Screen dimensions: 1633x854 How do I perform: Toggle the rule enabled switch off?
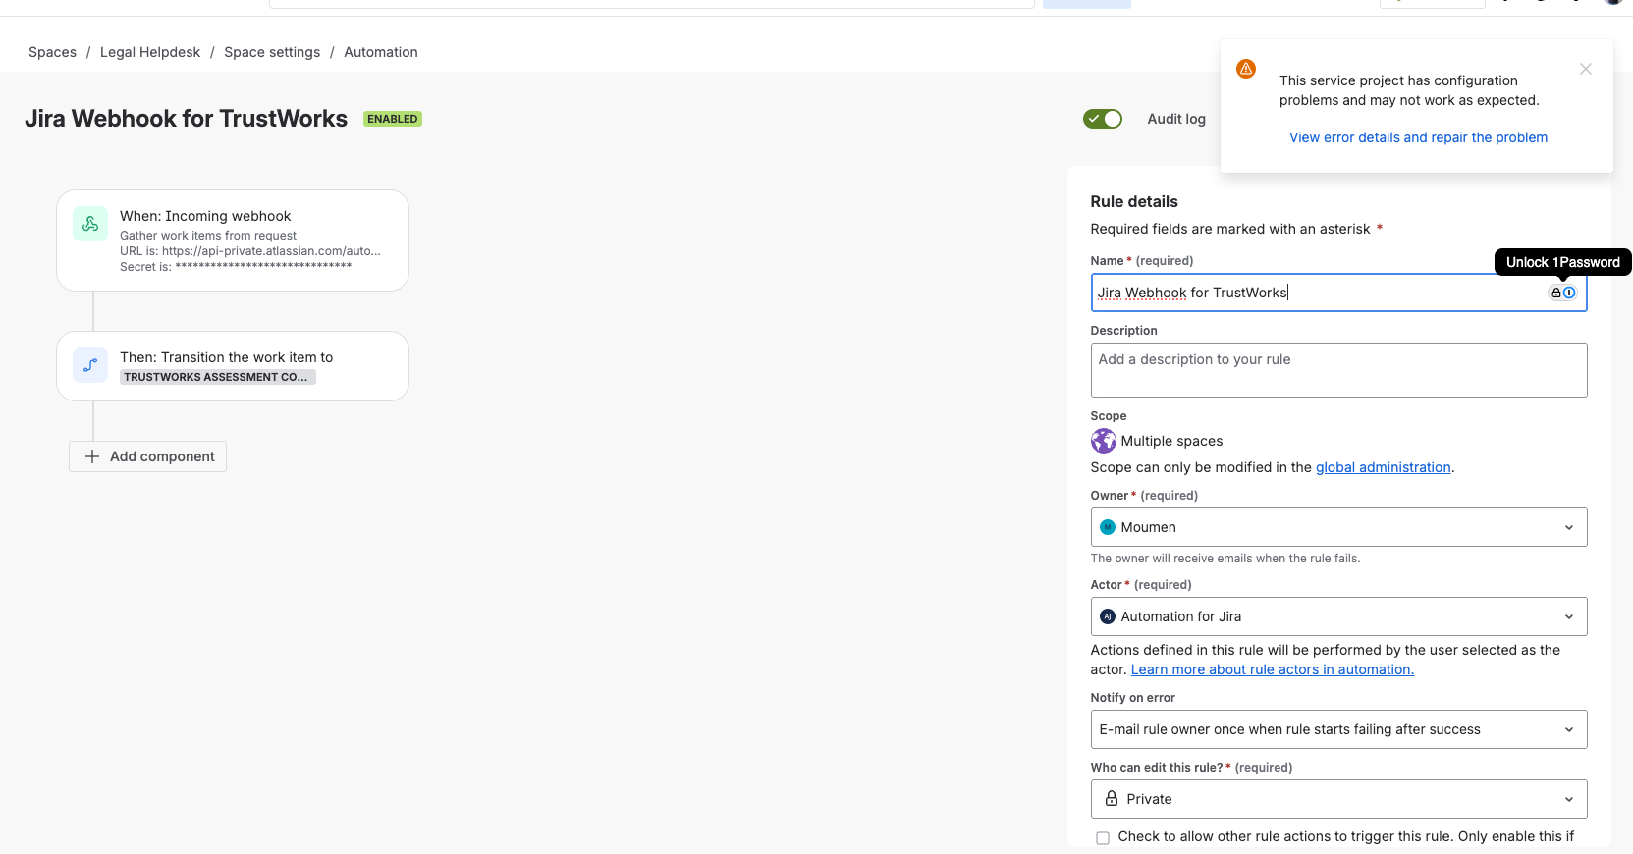[1103, 119]
